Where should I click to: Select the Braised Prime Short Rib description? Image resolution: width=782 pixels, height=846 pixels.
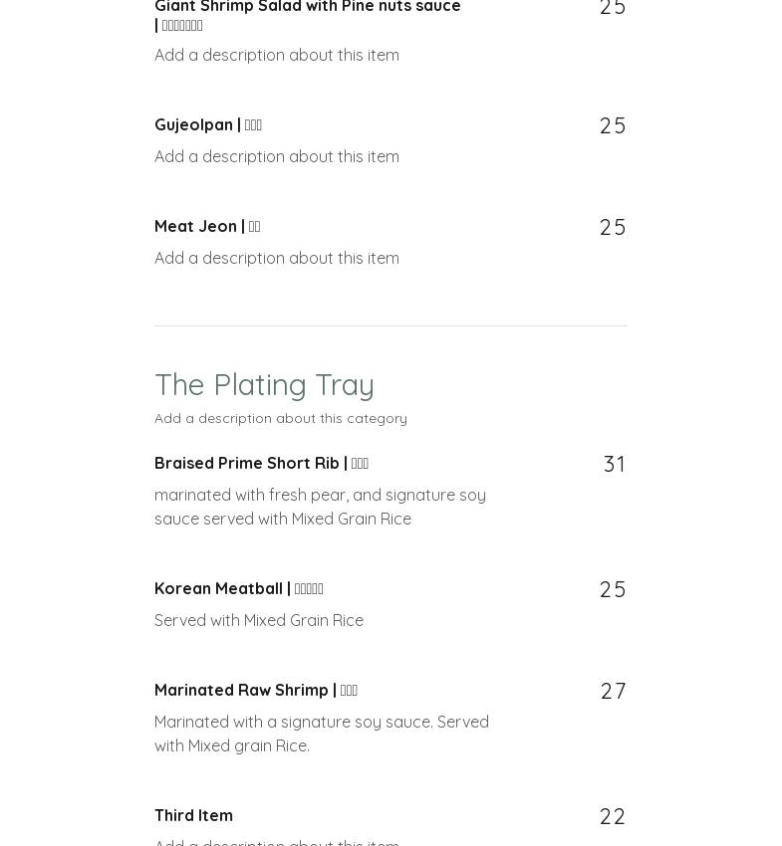click(320, 507)
